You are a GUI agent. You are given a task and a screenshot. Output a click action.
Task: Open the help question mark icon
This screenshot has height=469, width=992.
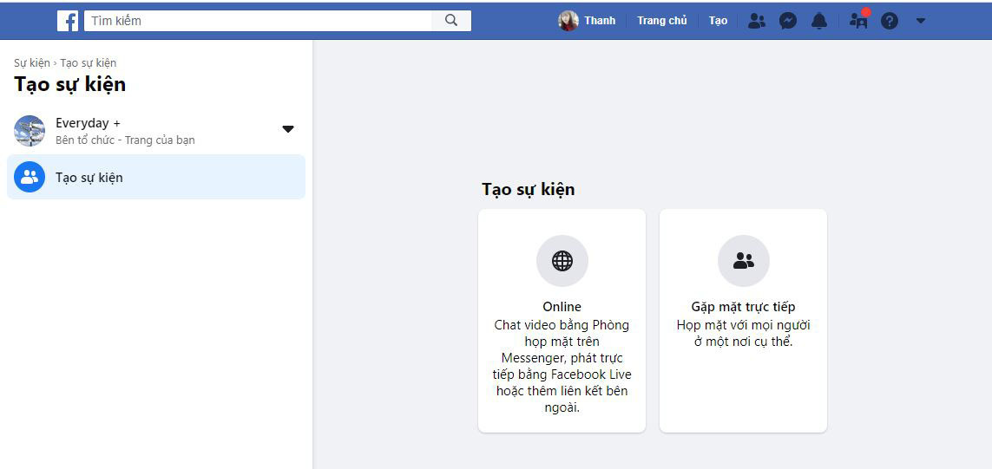click(890, 21)
